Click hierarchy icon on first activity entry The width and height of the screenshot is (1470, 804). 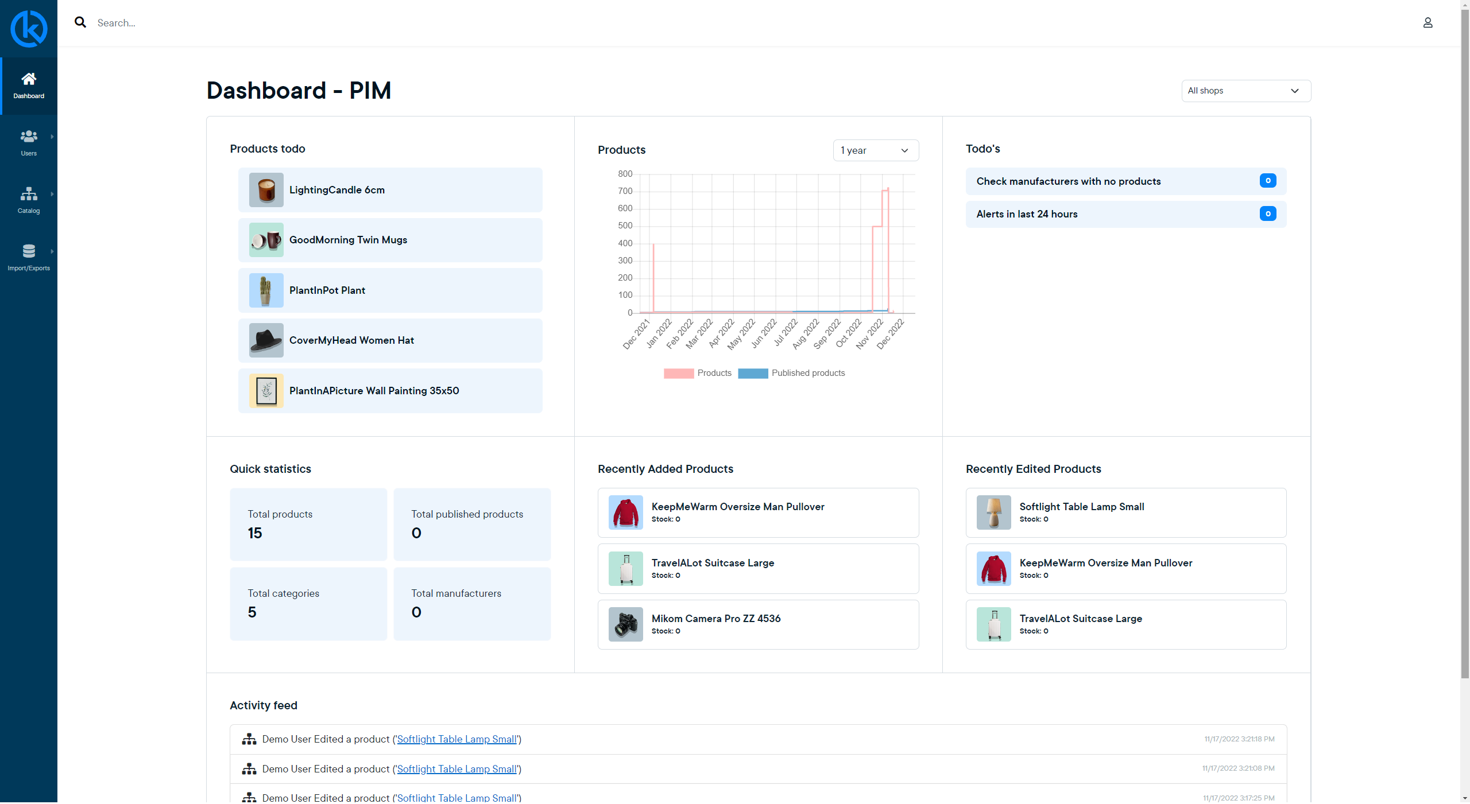pos(249,739)
